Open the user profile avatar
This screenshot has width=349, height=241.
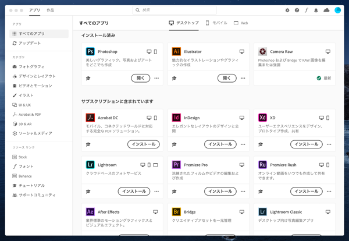point(337,10)
